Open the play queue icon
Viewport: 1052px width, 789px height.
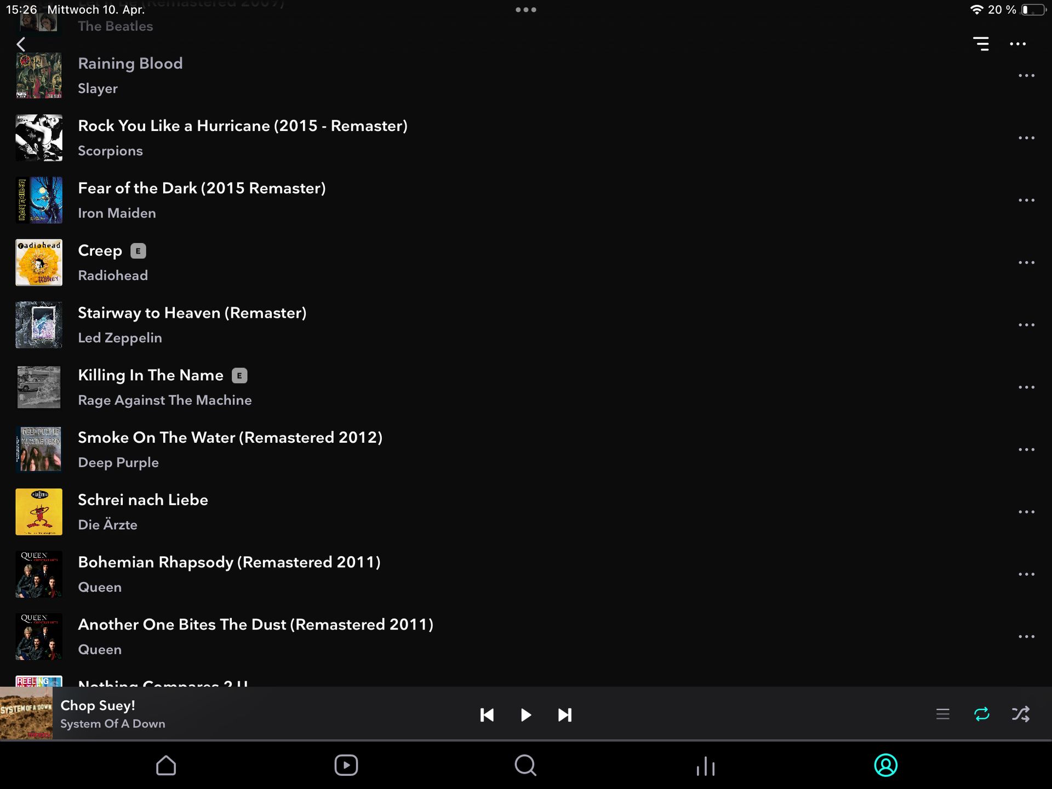[942, 714]
